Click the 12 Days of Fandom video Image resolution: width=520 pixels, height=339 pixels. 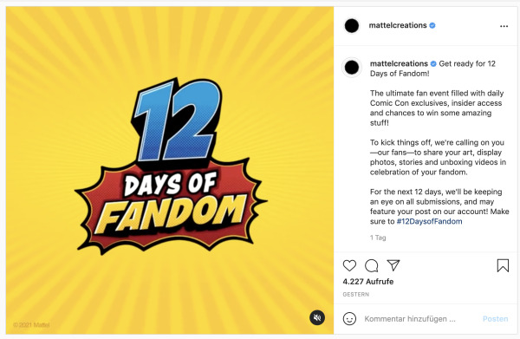(170, 170)
